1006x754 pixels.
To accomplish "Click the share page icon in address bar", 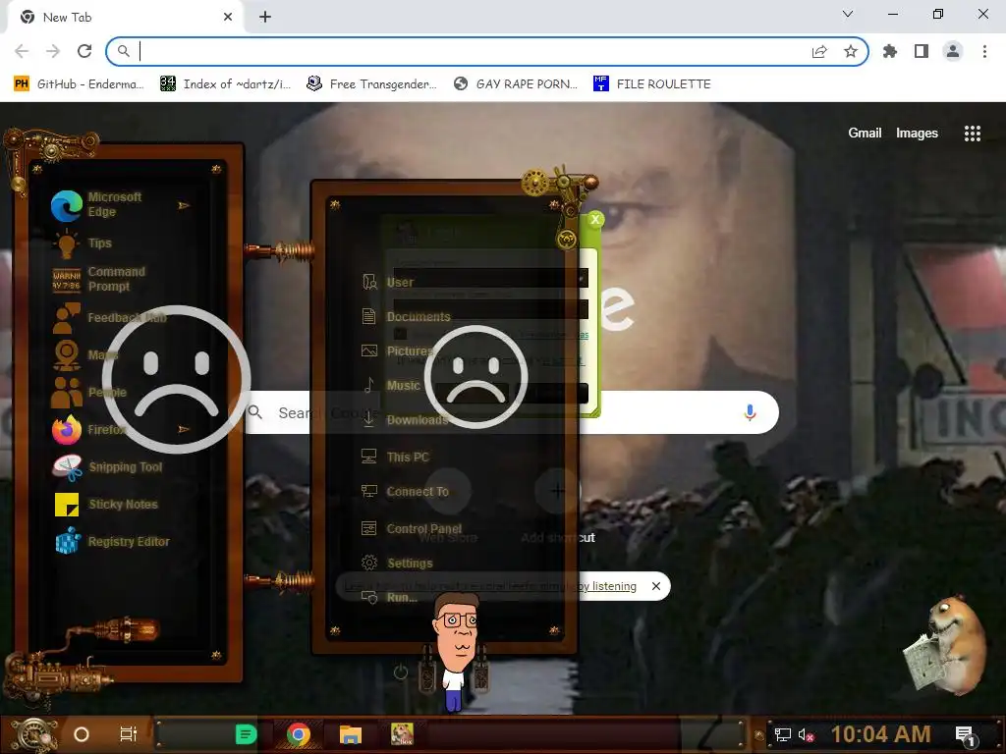I will [x=819, y=51].
